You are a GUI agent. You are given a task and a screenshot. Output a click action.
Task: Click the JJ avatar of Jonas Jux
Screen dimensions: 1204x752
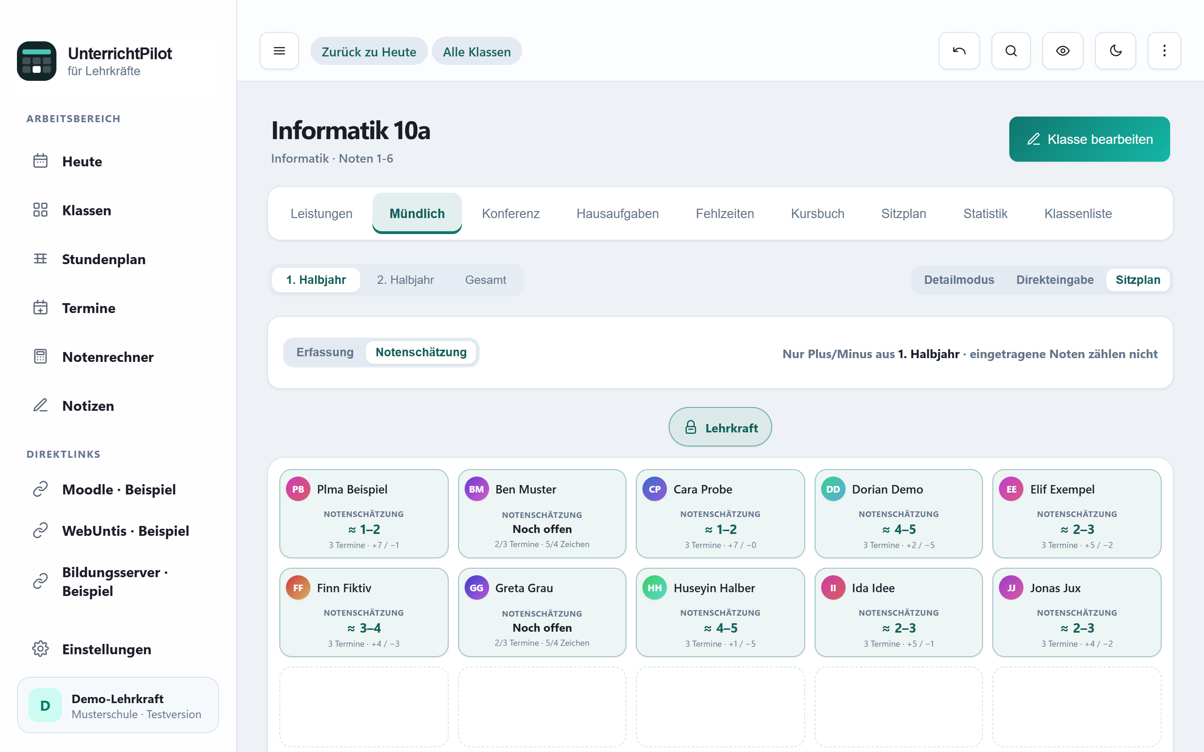[x=1011, y=588]
